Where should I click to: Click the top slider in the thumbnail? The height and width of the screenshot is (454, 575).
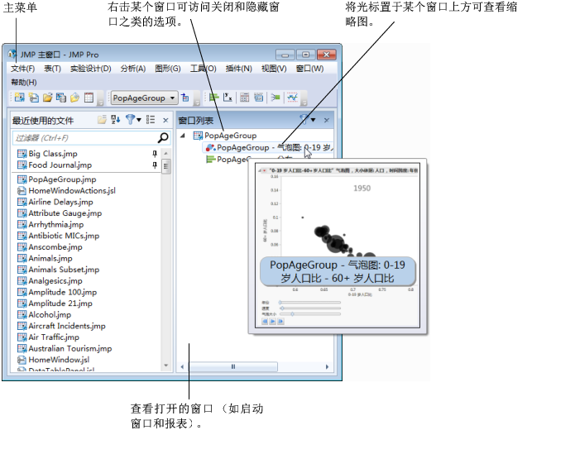pos(310,303)
